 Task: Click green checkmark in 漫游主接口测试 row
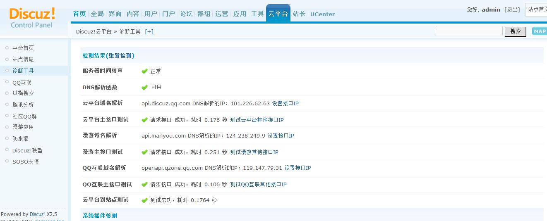click(144, 152)
